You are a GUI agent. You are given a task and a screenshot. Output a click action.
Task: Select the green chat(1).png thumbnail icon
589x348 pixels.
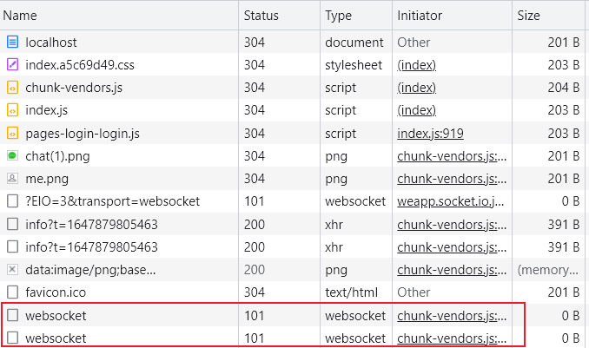click(x=12, y=155)
